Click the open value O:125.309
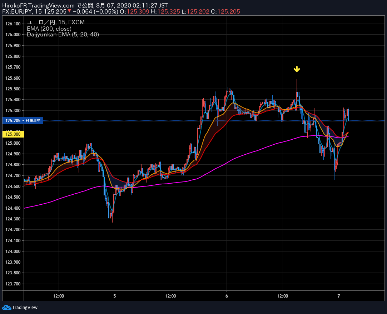This screenshot has height=314, width=387. (134, 11)
